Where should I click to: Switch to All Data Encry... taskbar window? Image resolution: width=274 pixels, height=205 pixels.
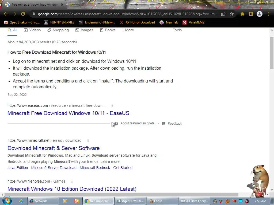tap(195, 201)
